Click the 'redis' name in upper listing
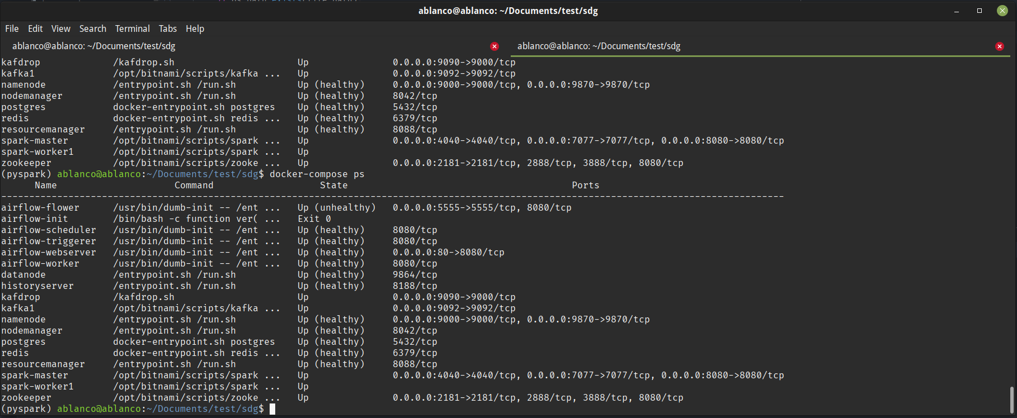1017x418 pixels. coord(15,118)
